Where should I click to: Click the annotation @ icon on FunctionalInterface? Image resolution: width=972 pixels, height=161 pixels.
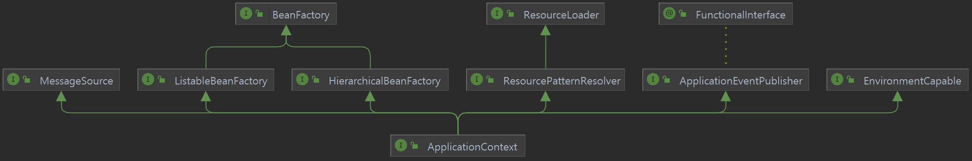click(669, 14)
